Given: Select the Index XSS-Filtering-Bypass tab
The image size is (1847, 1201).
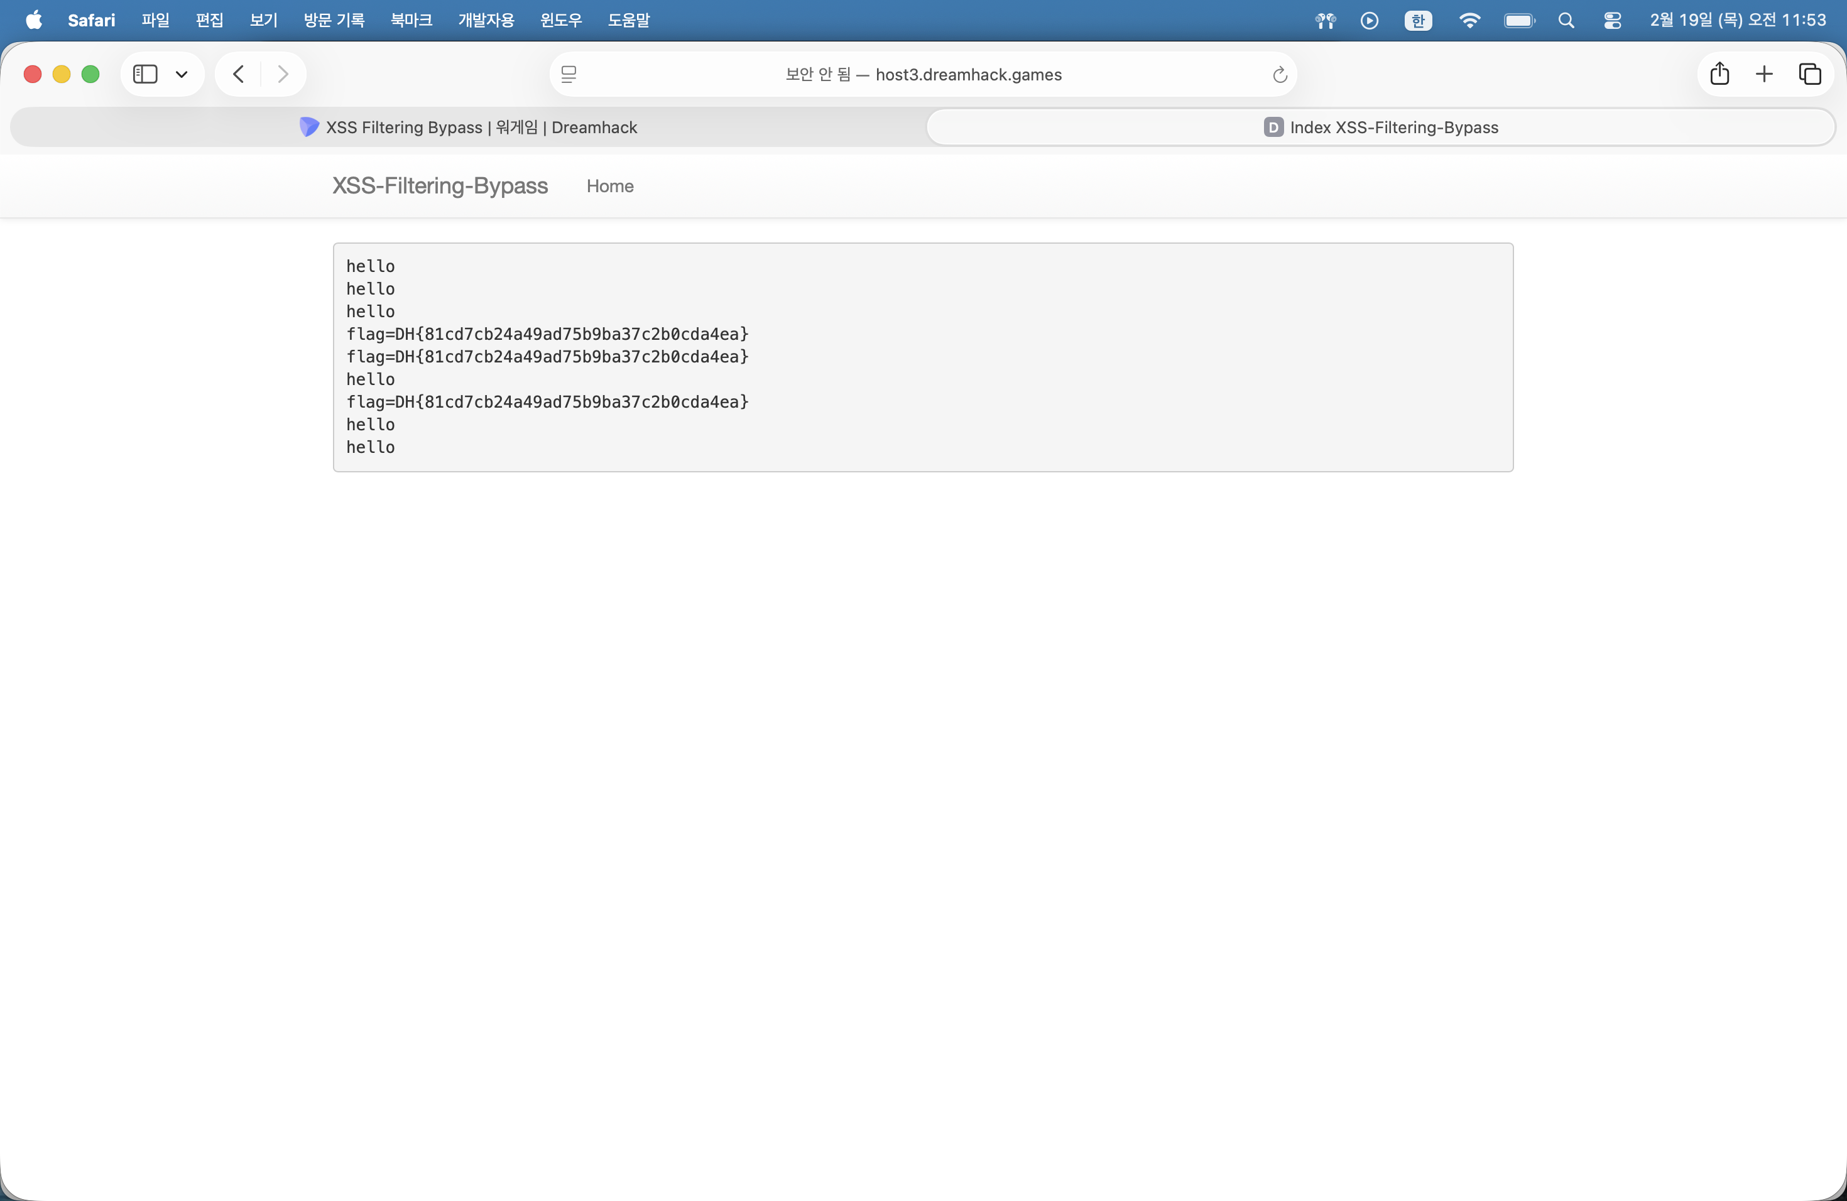Looking at the screenshot, I should click(x=1381, y=128).
